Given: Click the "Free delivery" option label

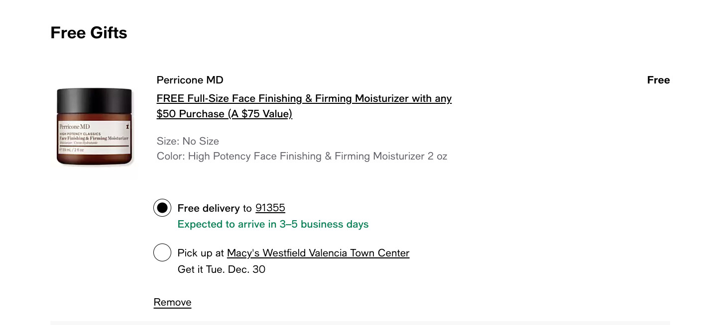Looking at the screenshot, I should 208,208.
